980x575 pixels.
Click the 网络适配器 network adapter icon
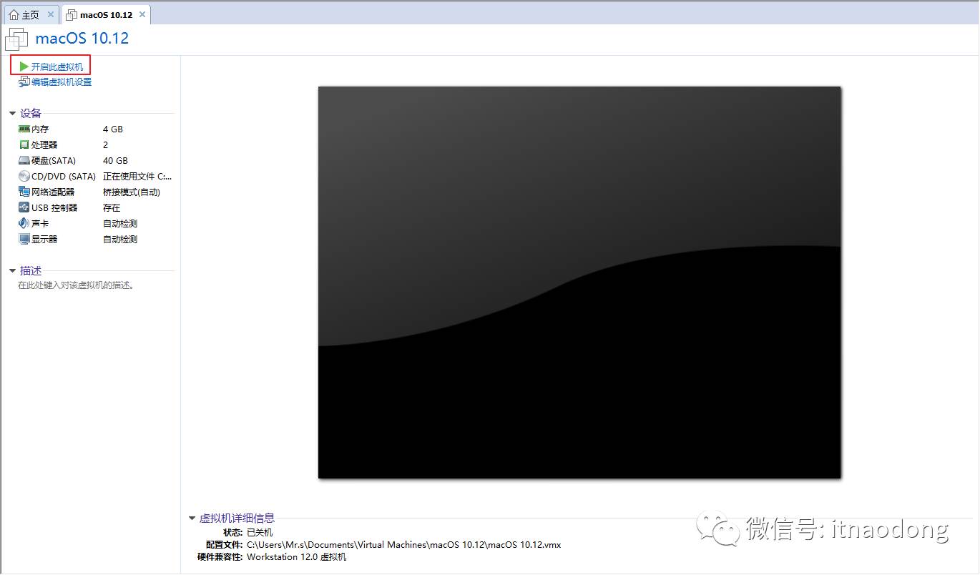point(24,192)
